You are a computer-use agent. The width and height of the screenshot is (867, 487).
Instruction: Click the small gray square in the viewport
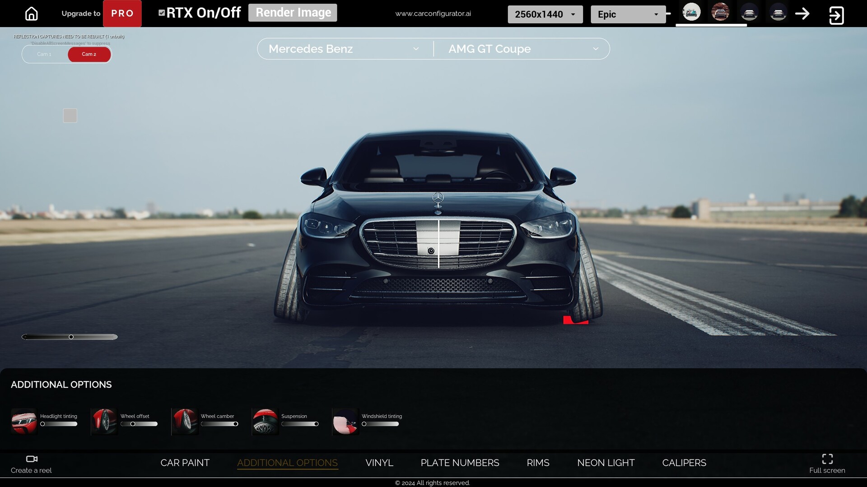[x=70, y=116]
